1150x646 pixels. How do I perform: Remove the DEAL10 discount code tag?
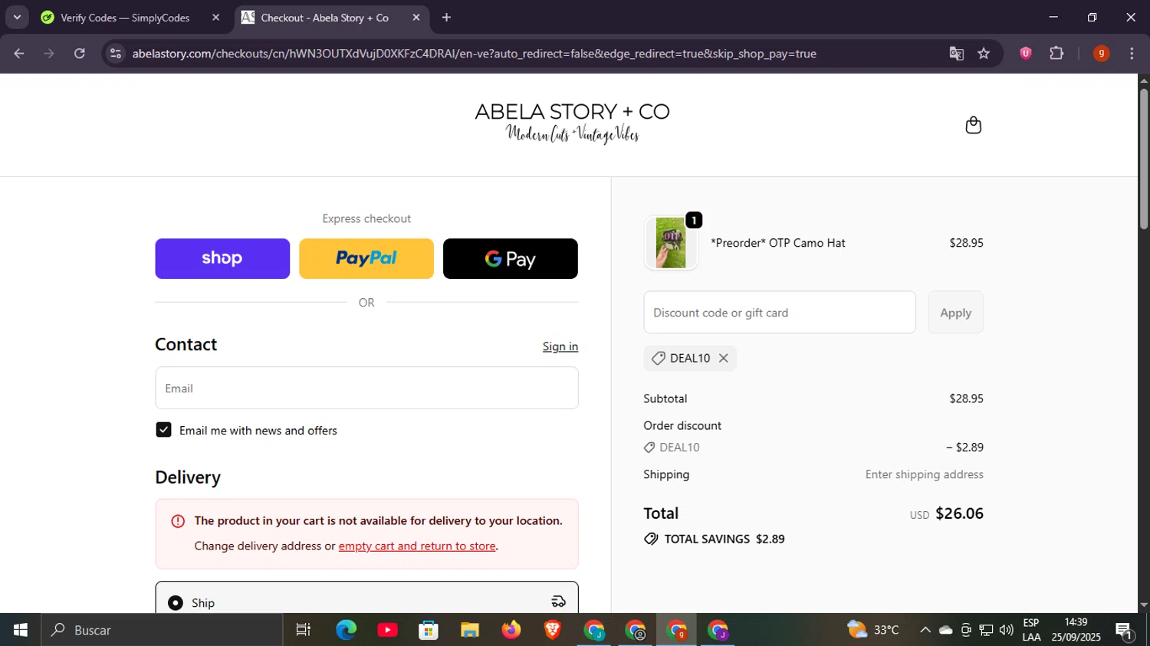[x=723, y=358]
